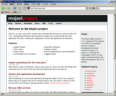Click the throbber activity icon

pos(114,4)
